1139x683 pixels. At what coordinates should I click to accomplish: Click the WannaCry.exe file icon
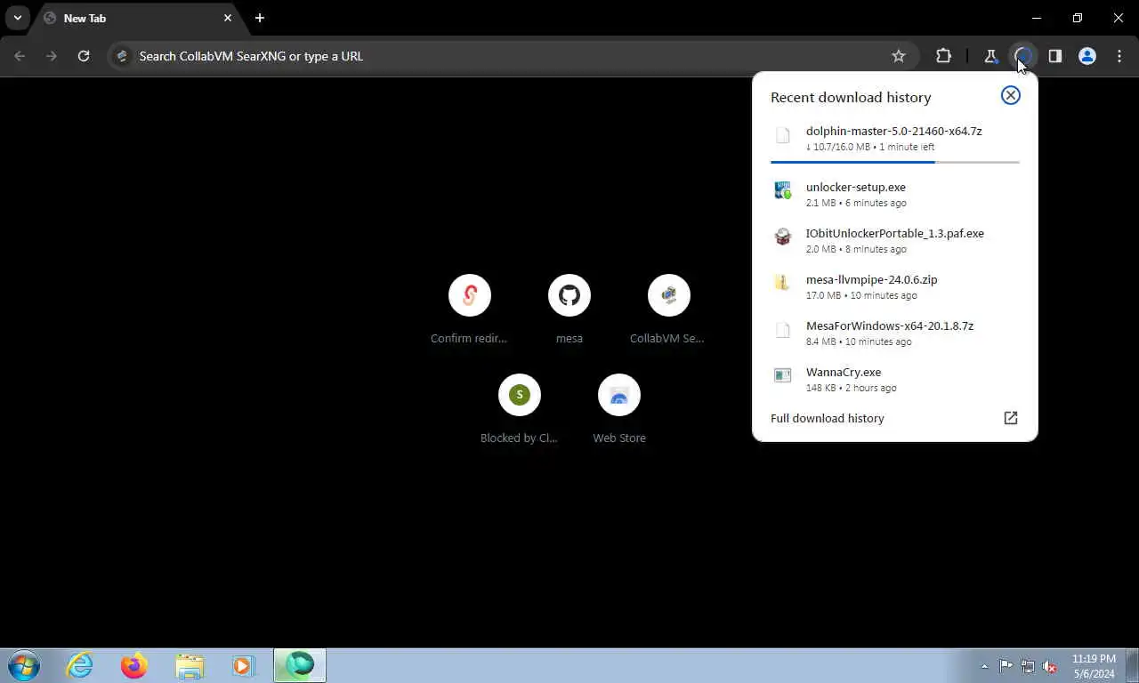click(782, 375)
